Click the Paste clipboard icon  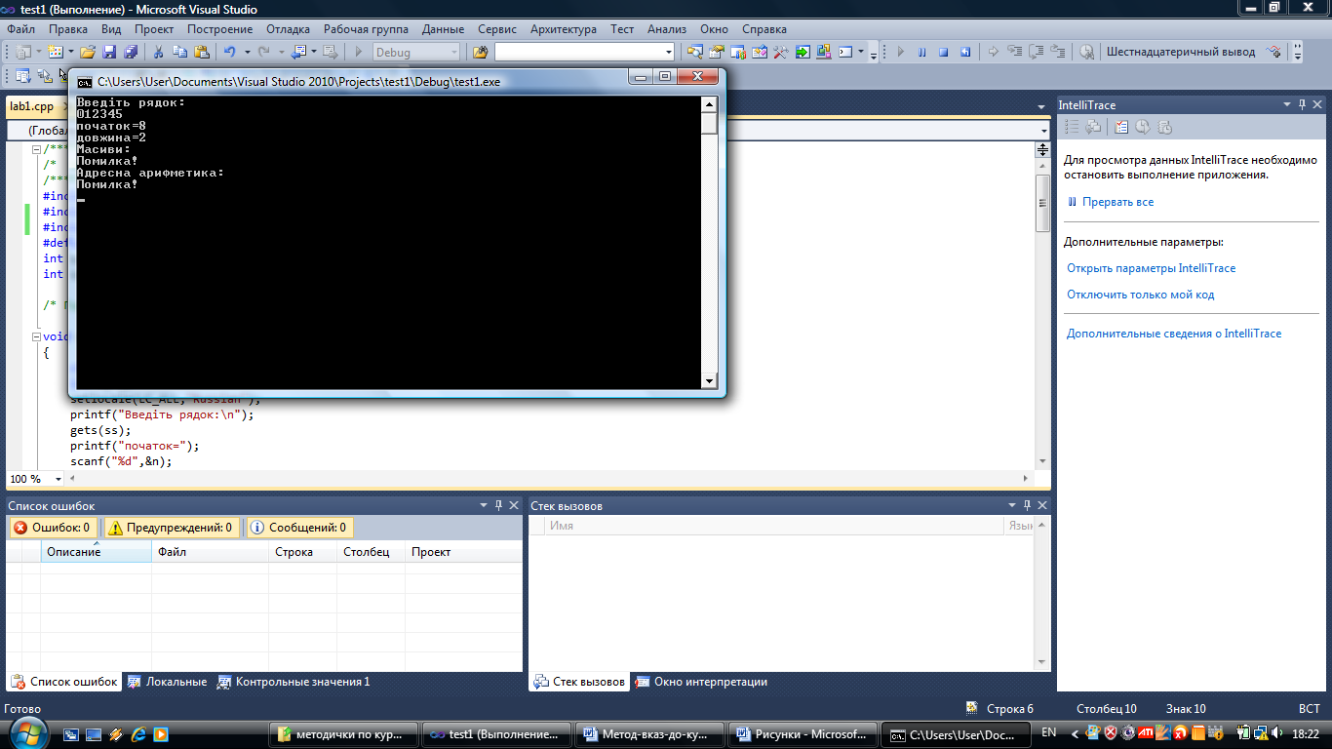[x=202, y=52]
